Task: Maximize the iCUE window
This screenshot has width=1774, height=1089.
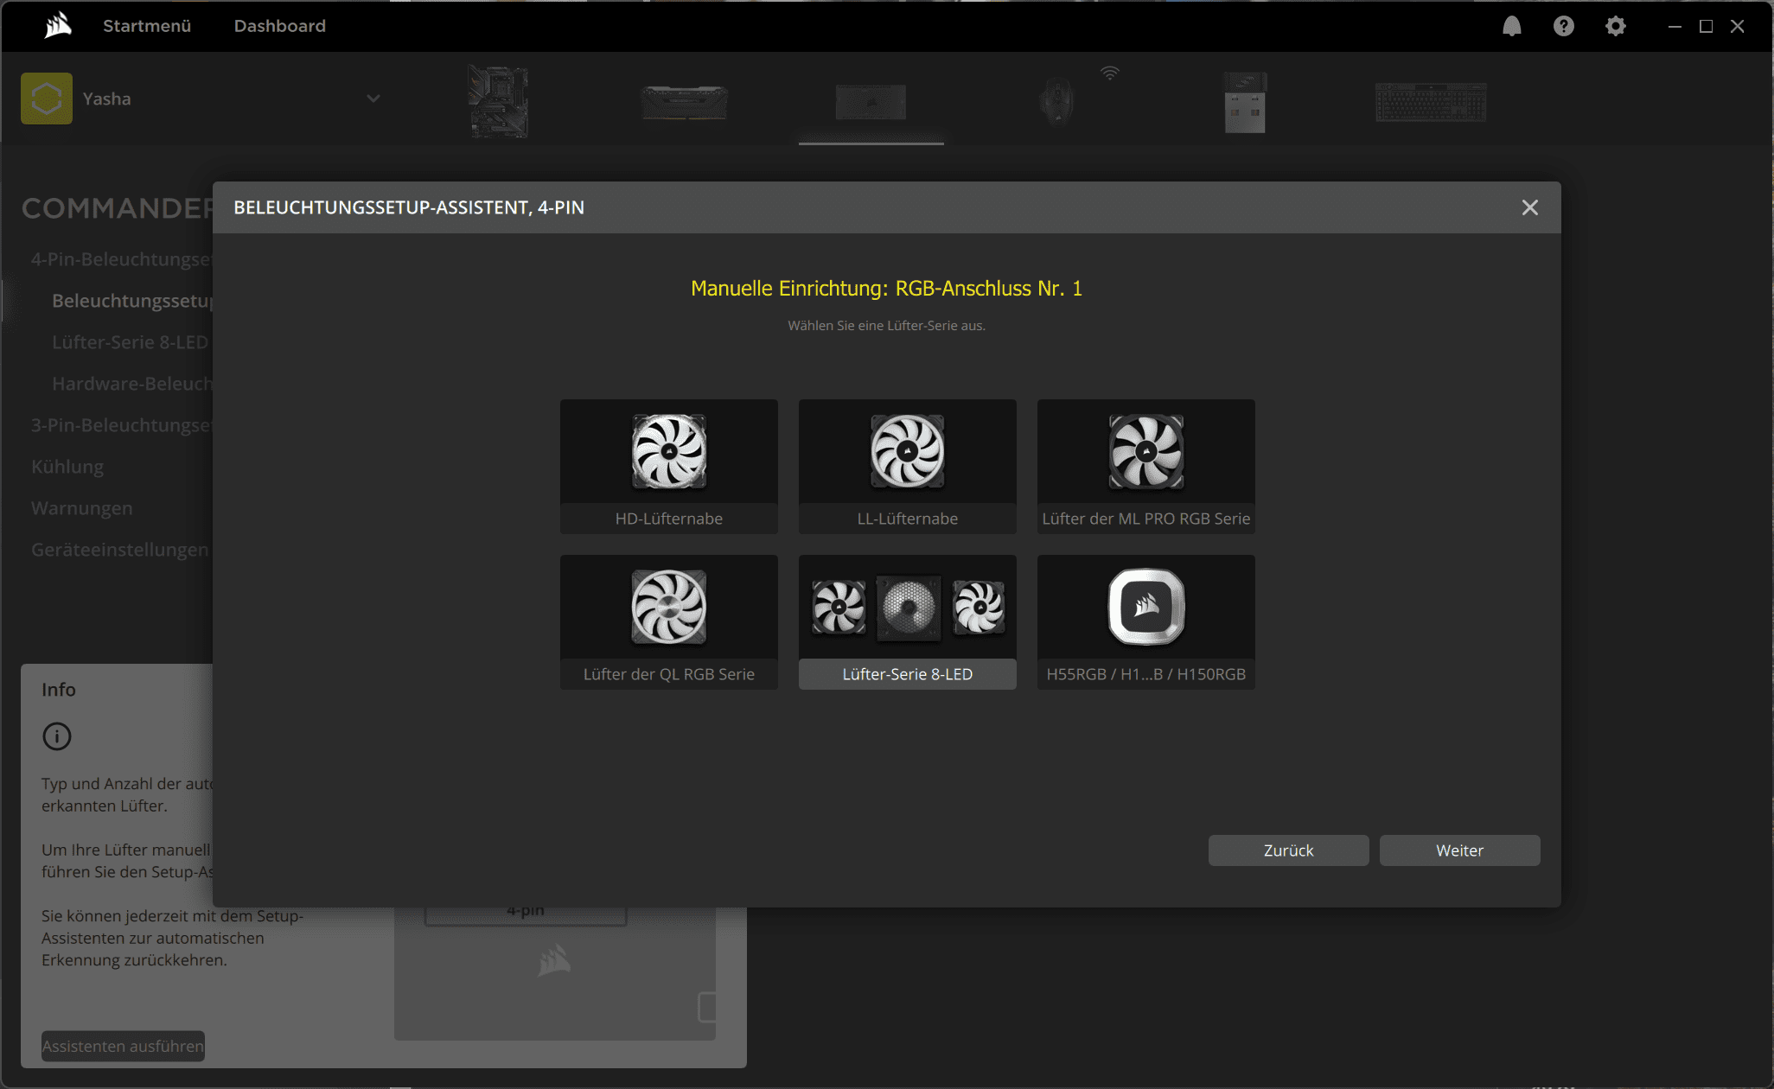Action: tap(1706, 26)
